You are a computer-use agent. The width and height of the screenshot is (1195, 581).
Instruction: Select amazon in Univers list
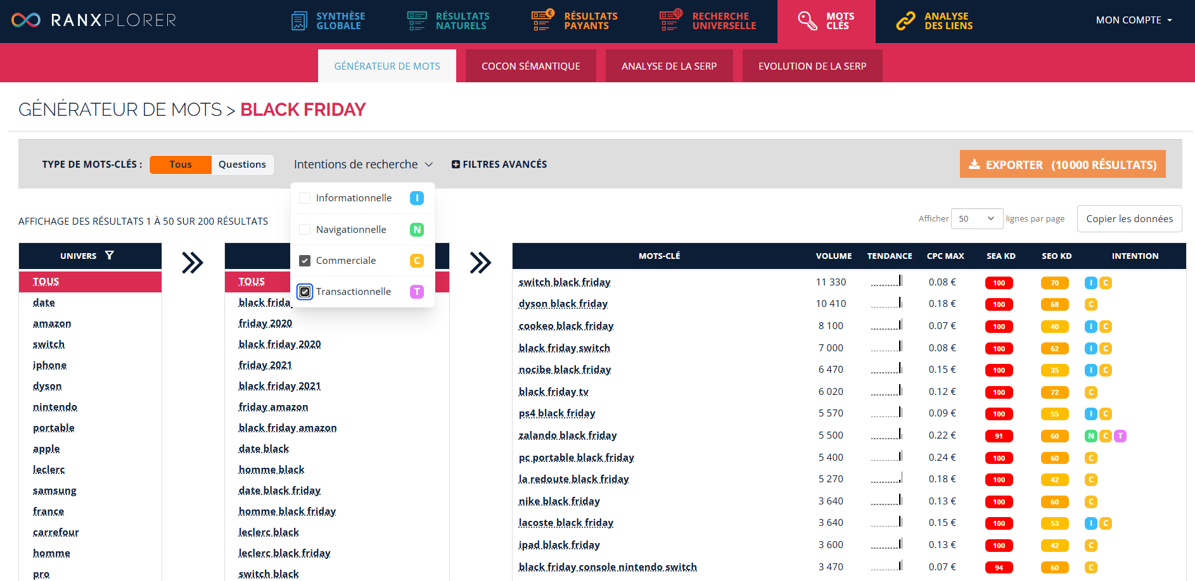pos(52,323)
